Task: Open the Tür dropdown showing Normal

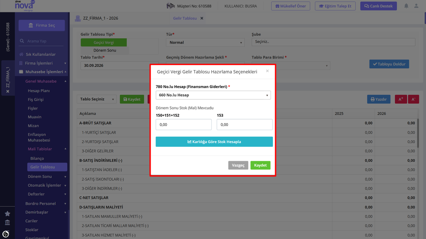Action: (x=205, y=42)
